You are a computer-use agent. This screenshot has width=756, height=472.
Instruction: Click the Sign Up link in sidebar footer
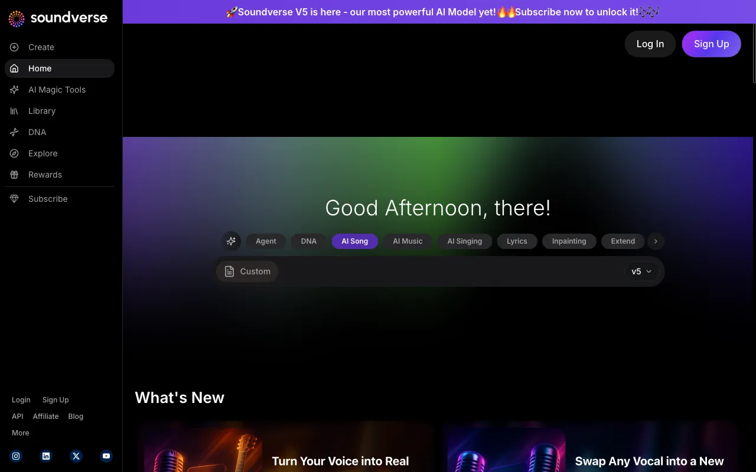click(56, 400)
